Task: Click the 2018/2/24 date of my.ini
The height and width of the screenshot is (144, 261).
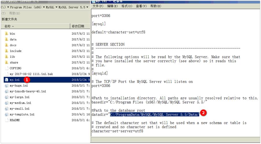Action: coord(81,80)
